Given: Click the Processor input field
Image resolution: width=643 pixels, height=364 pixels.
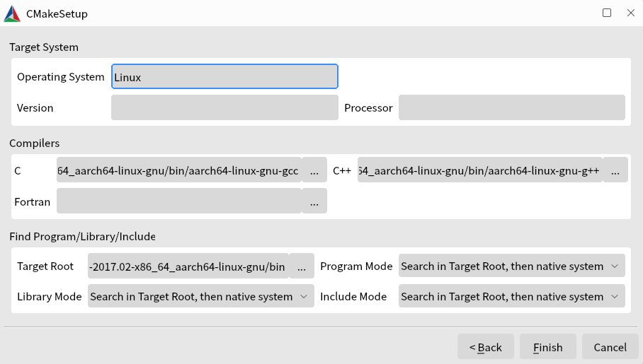Looking at the screenshot, I should tap(511, 108).
